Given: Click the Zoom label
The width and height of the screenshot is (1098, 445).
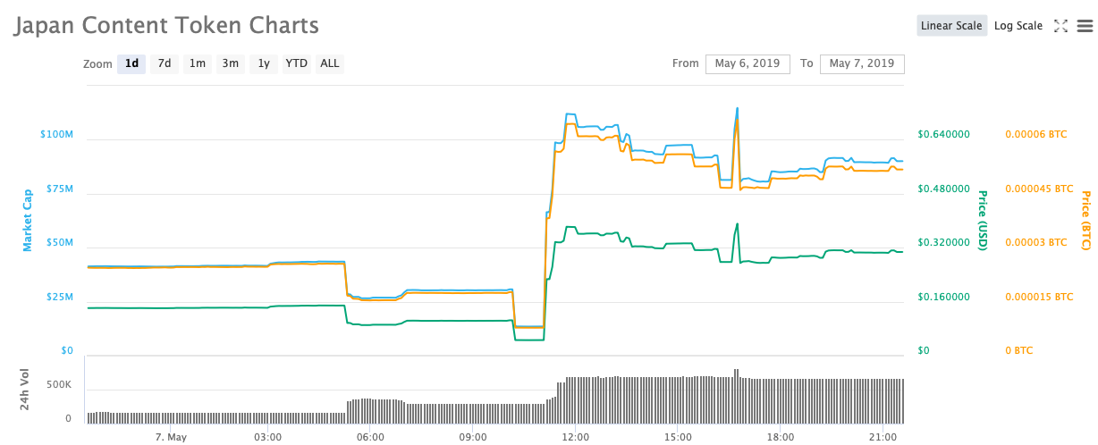Looking at the screenshot, I should click(97, 64).
